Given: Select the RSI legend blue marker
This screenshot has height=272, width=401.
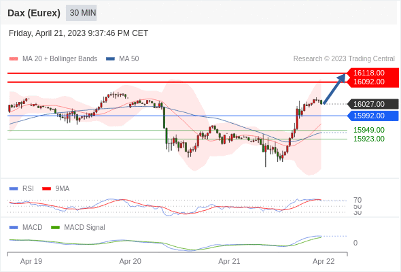Looking at the screenshot, I should pos(14,189).
